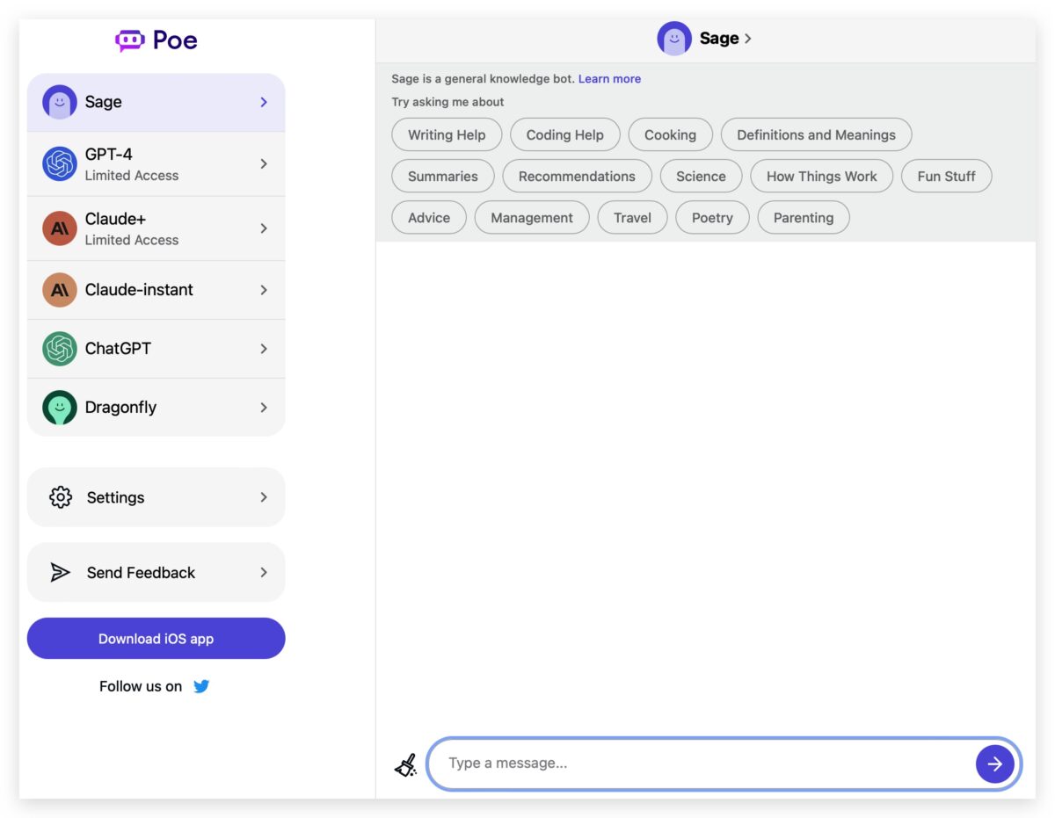Click the Claude-instant avatar icon
Viewport: 1055px width, 818px height.
point(60,290)
